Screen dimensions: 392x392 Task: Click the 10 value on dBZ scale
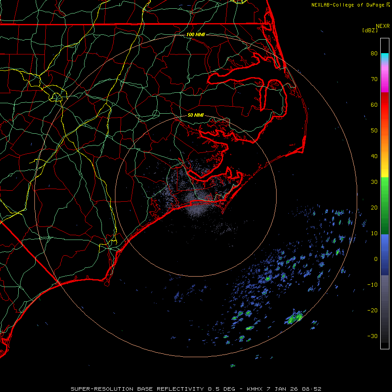pos(374,233)
